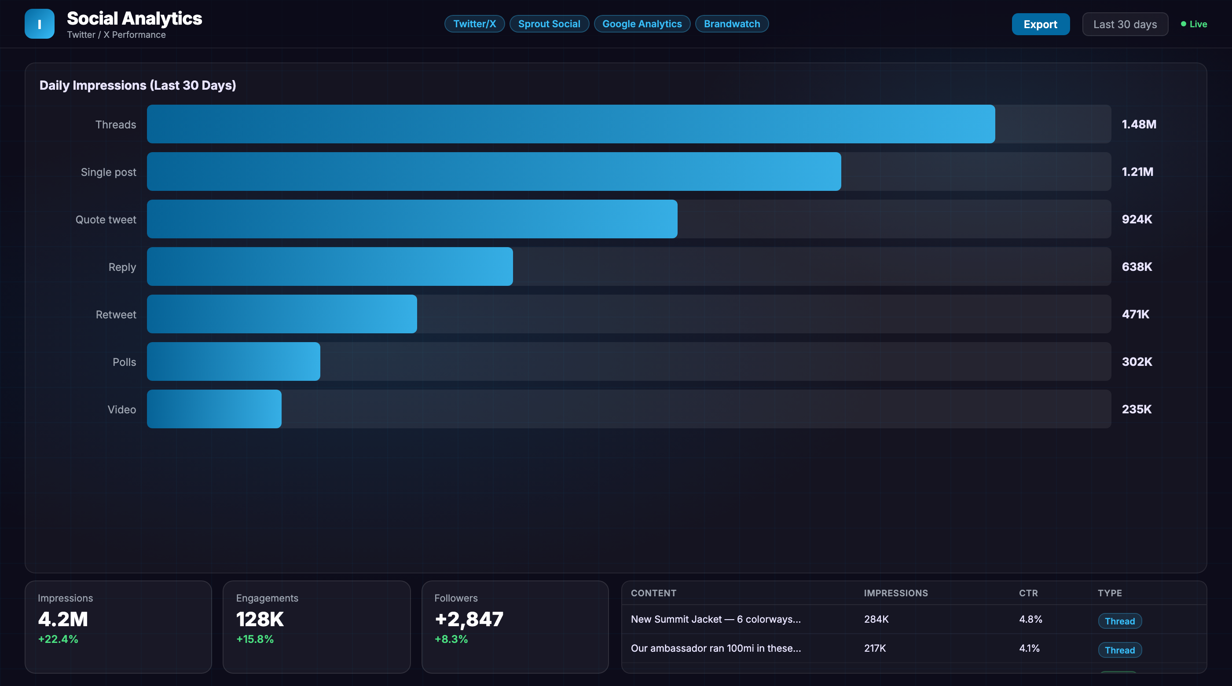The width and height of the screenshot is (1232, 686).
Task: Click the +15.8% change value
Action: (255, 639)
